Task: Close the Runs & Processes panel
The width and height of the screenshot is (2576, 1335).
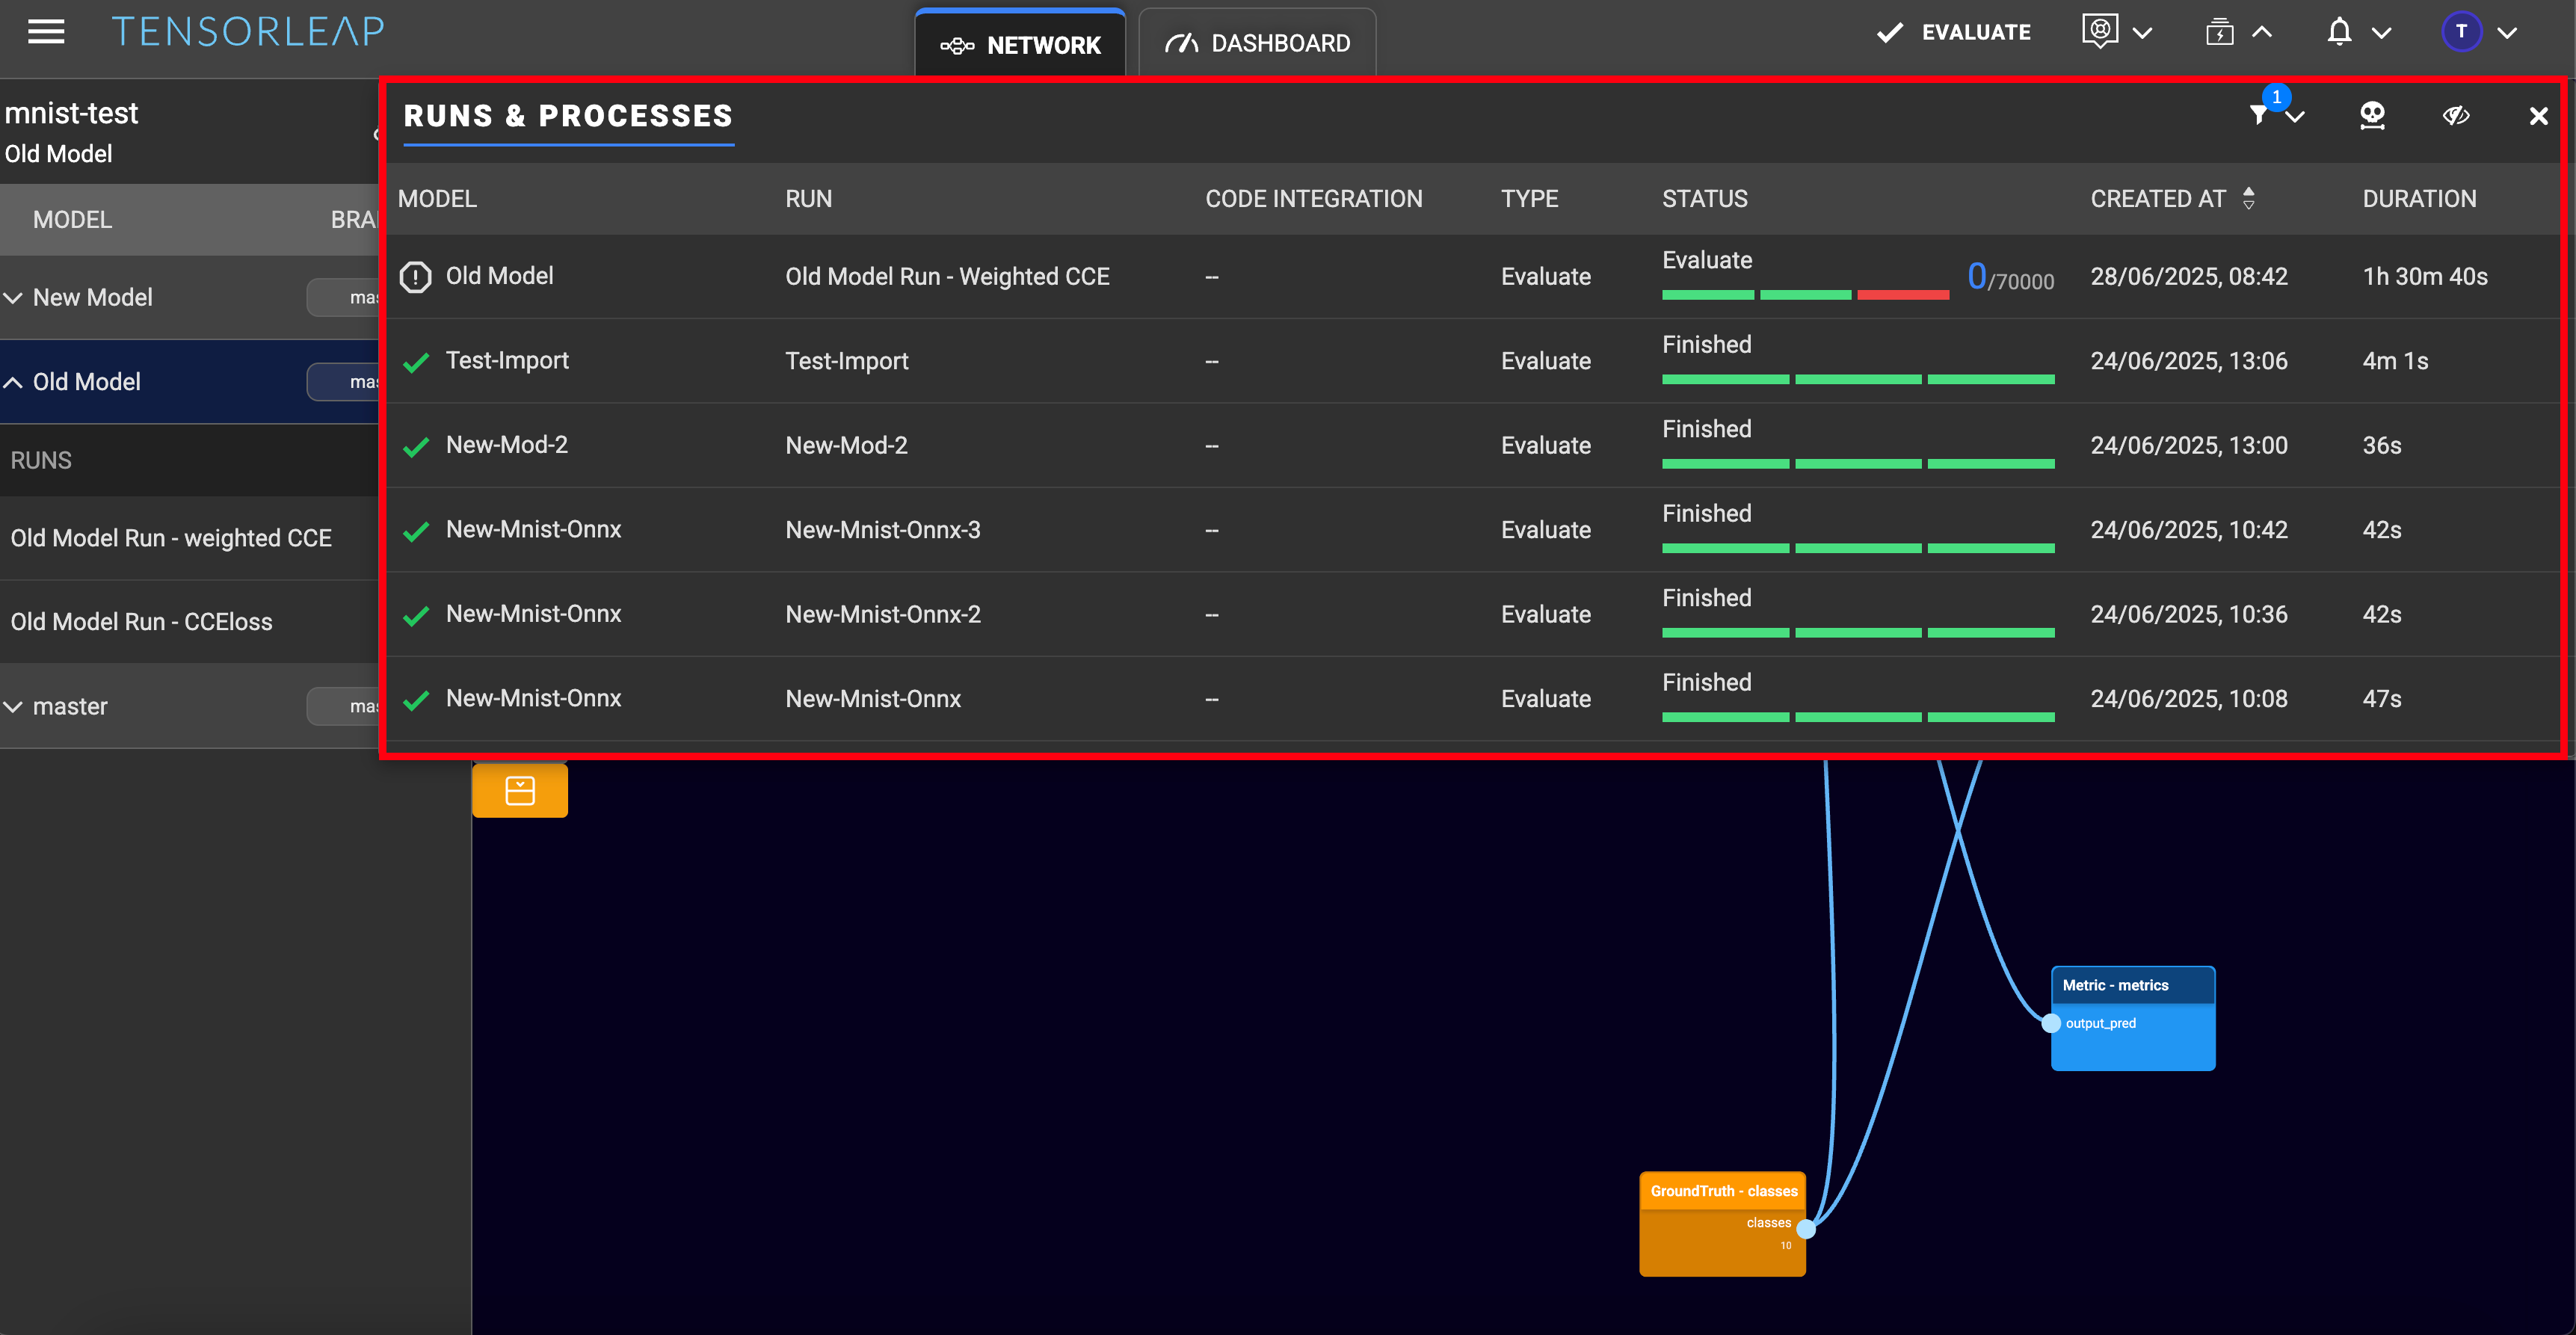Action: [2538, 116]
